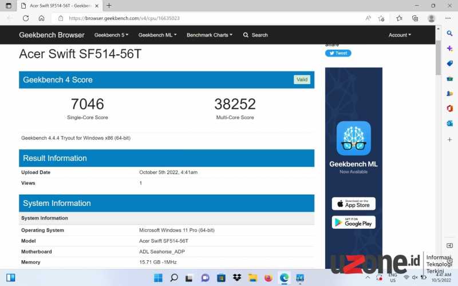Expand the Geekbench 5 menu
458x286 pixels.
pos(111,35)
